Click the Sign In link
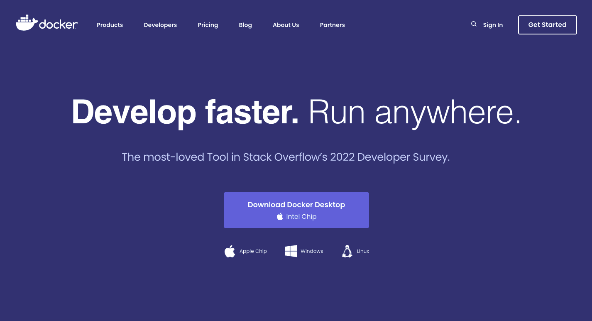 (x=493, y=25)
